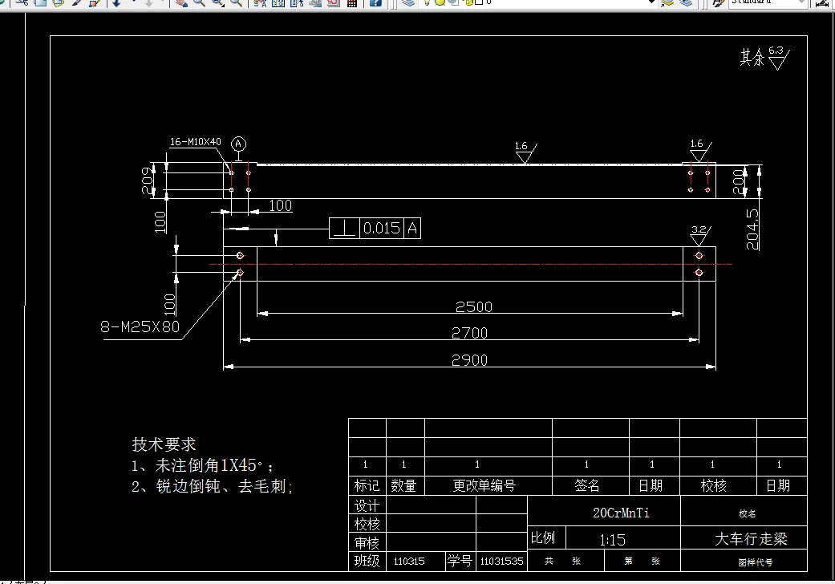Select the 209 vertical dimension
Image resolution: width=835 pixels, height=584 pixels.
148,180
